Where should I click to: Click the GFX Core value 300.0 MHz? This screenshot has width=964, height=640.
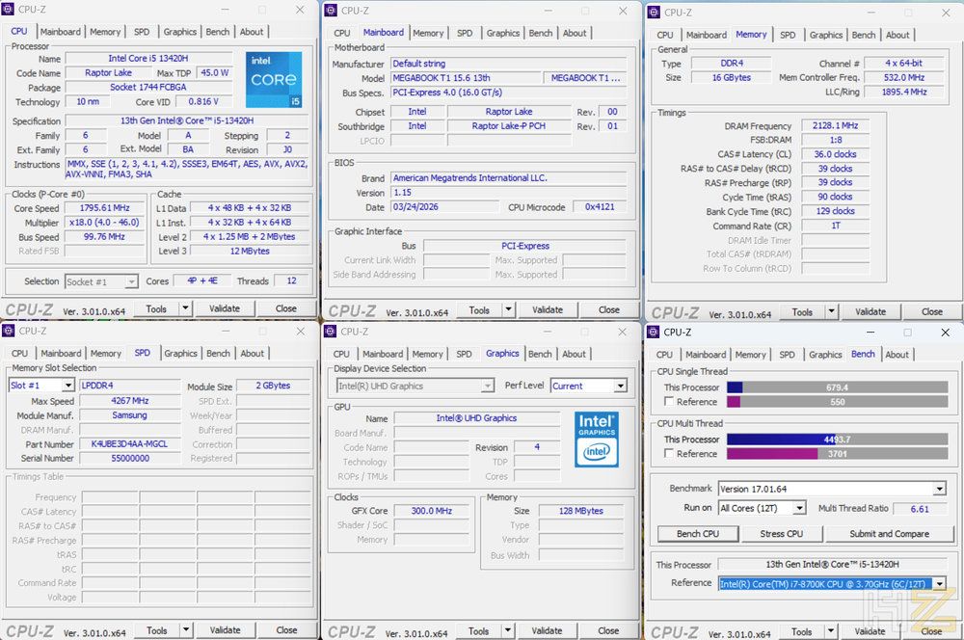pos(432,510)
